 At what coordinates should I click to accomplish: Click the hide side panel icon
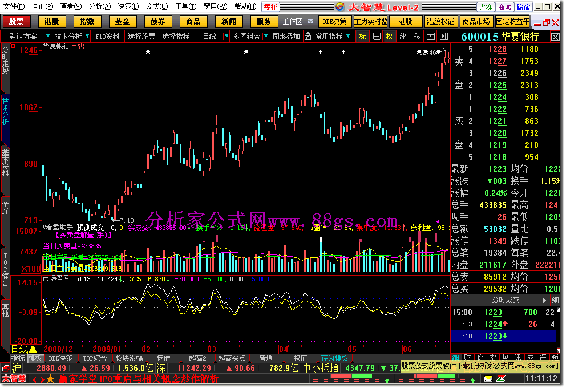(445, 37)
